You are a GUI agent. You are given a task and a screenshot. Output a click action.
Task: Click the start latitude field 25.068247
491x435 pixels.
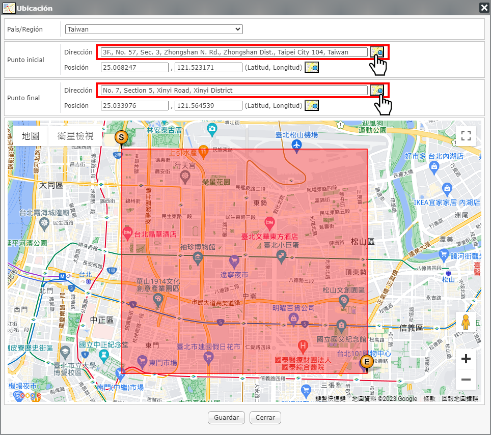134,67
